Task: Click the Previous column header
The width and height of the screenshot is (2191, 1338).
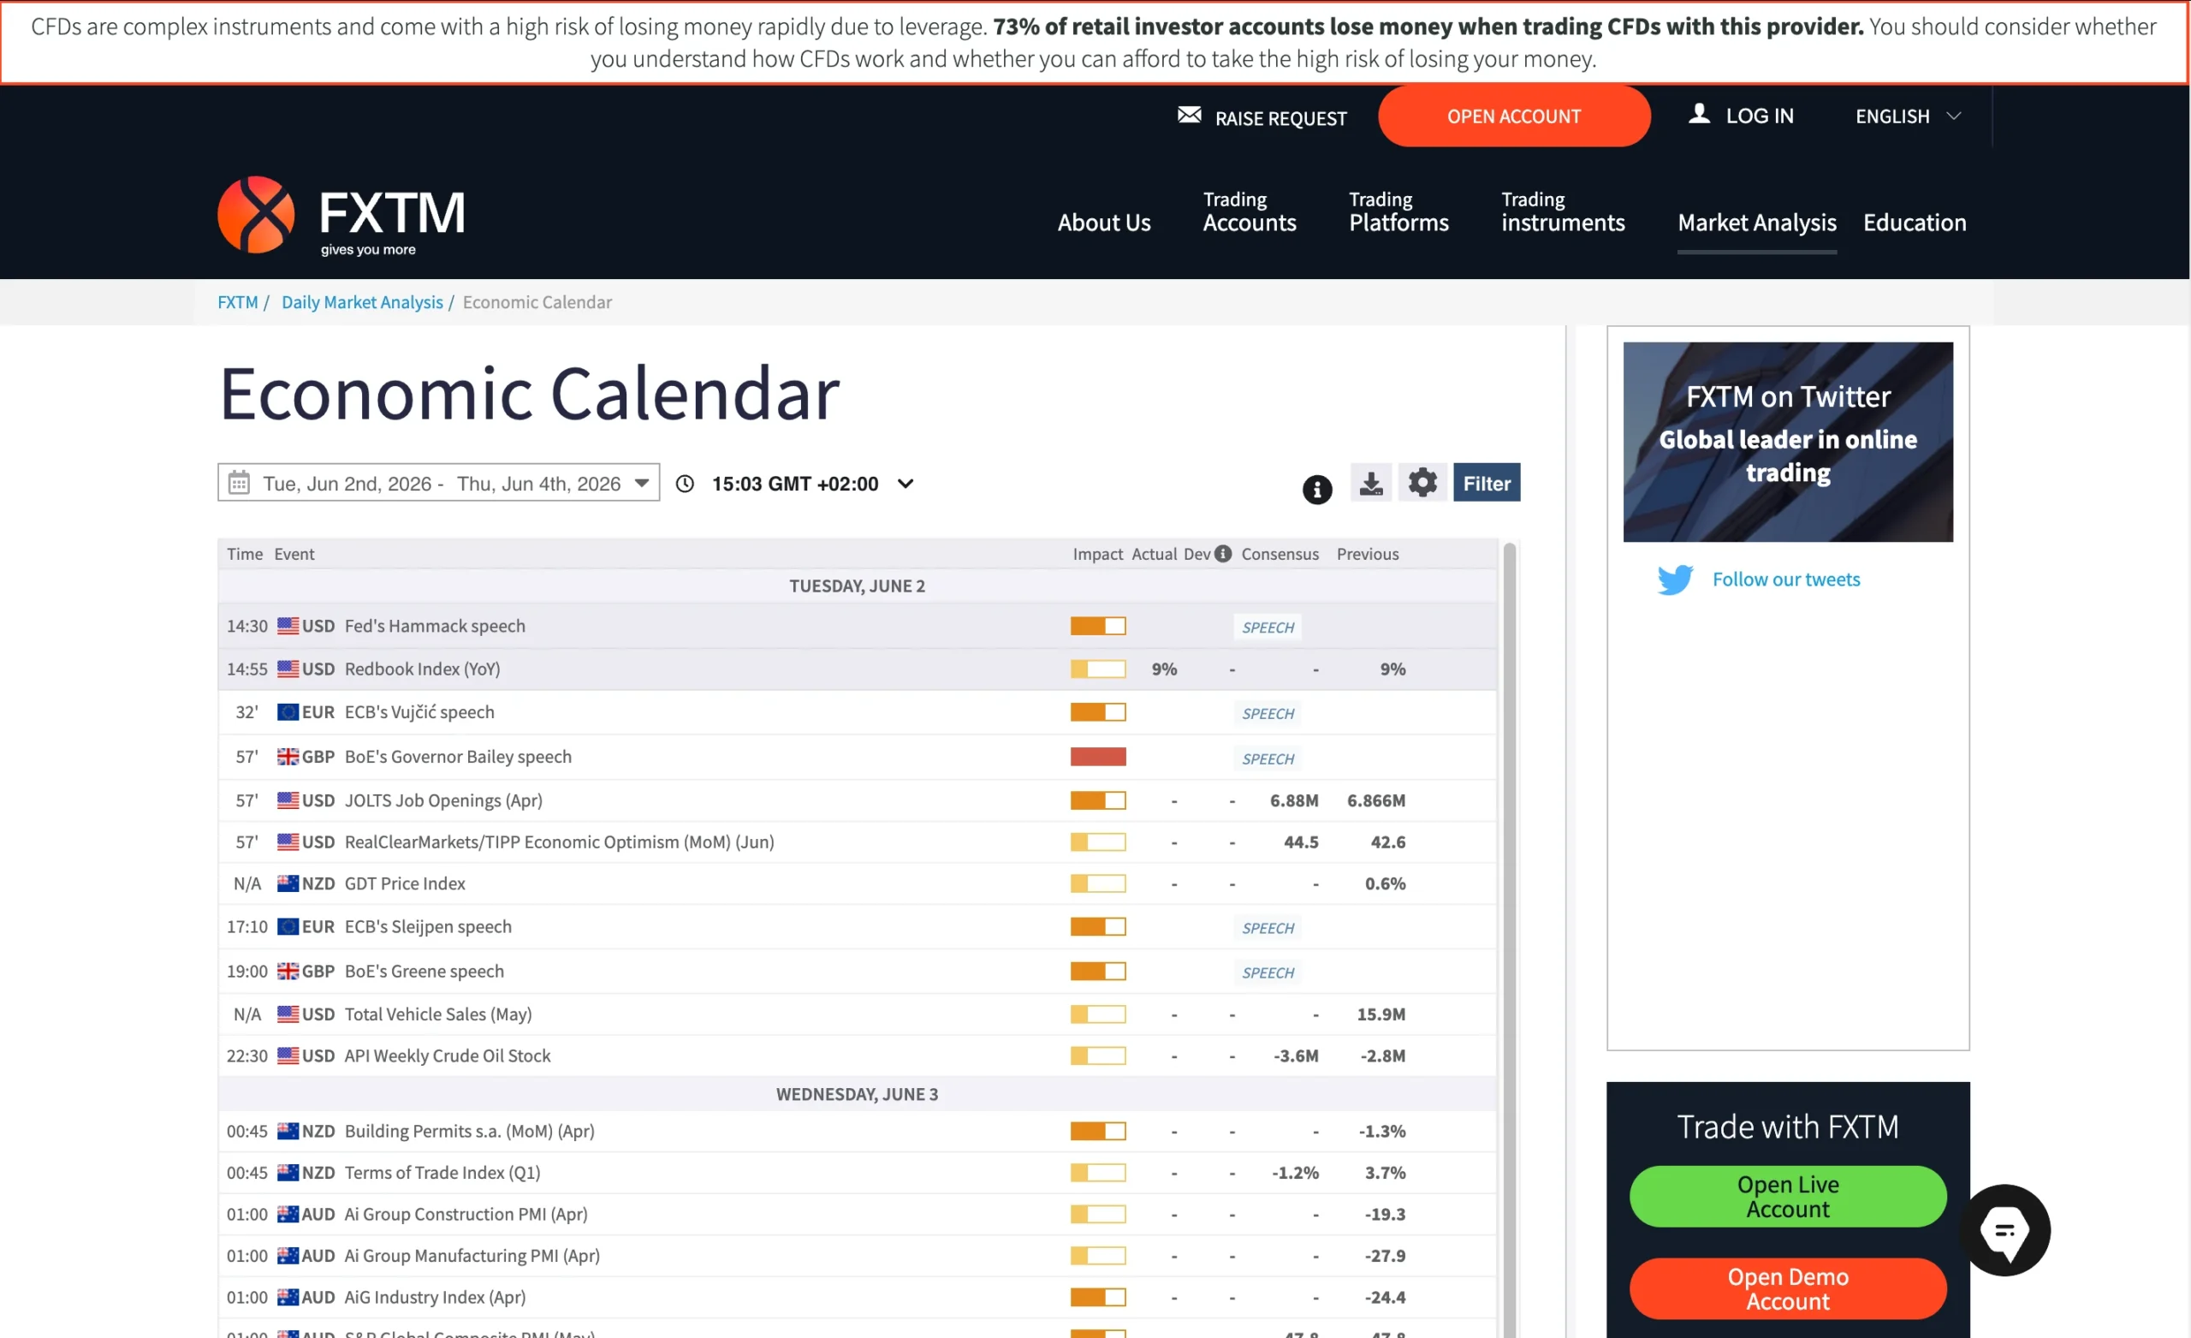Action: click(1367, 554)
